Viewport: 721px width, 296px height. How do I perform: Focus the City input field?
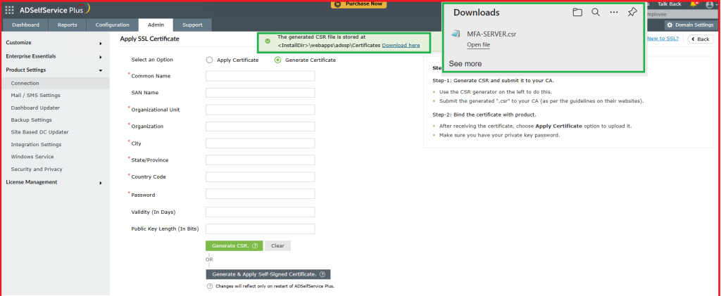click(x=261, y=143)
